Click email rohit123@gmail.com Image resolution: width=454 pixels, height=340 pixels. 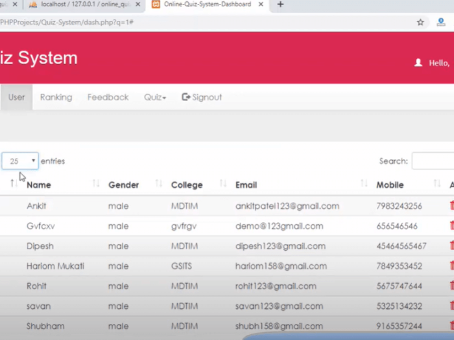276,286
